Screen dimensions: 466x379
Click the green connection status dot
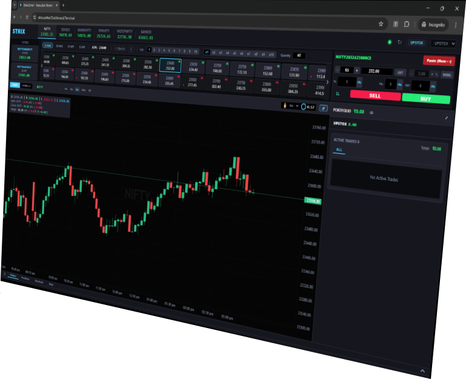[389, 42]
